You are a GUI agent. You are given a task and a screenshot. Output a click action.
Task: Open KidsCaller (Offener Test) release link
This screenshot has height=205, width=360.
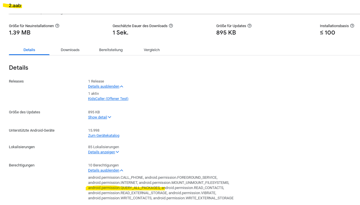point(108,99)
